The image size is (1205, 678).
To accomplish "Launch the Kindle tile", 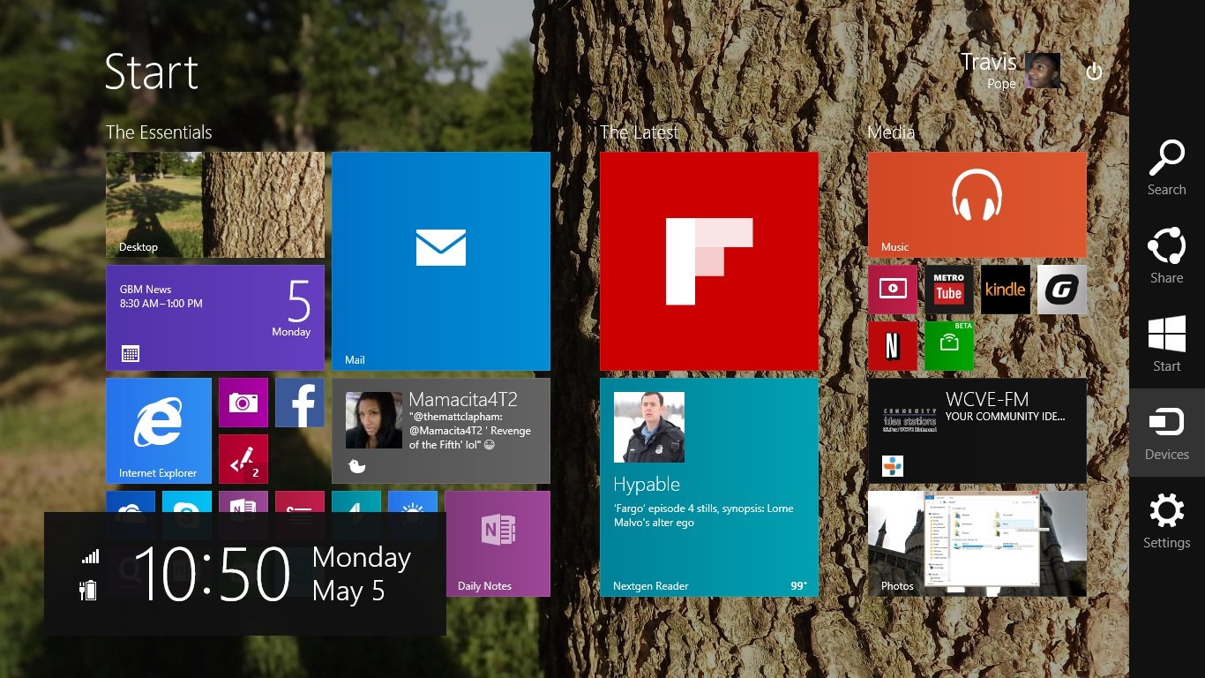I will pos(1006,290).
